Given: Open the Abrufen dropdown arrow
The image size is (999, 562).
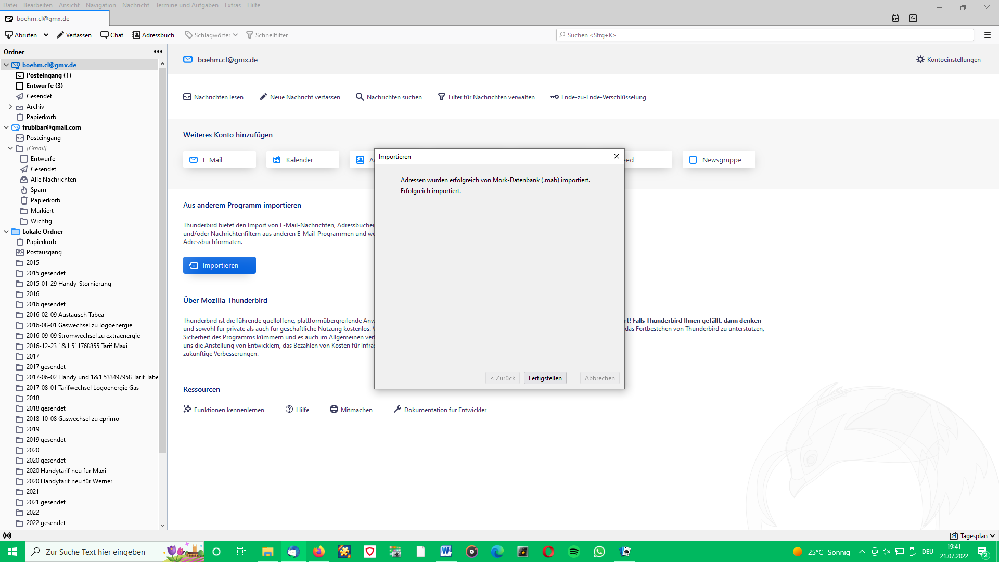Looking at the screenshot, I should [46, 35].
